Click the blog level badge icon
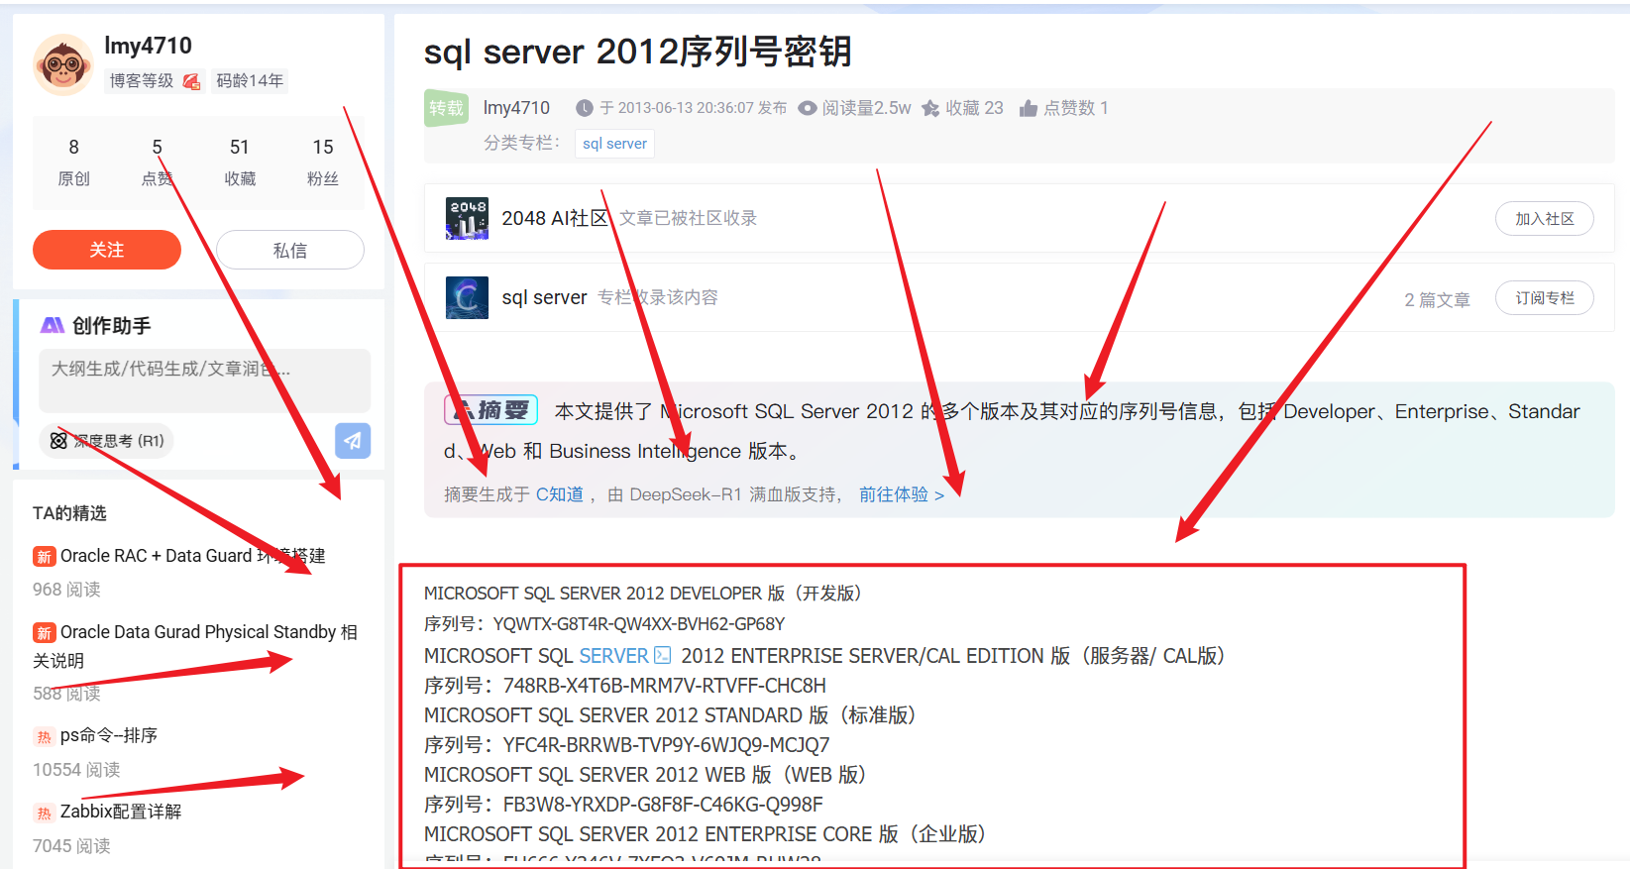The width and height of the screenshot is (1630, 869). coord(191,81)
